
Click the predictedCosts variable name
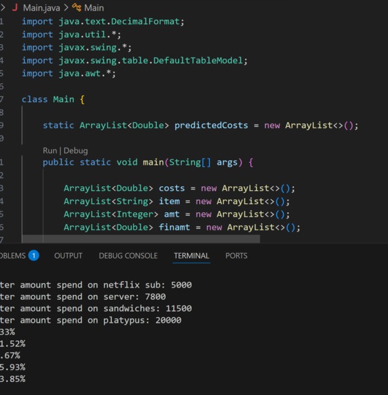coord(211,125)
